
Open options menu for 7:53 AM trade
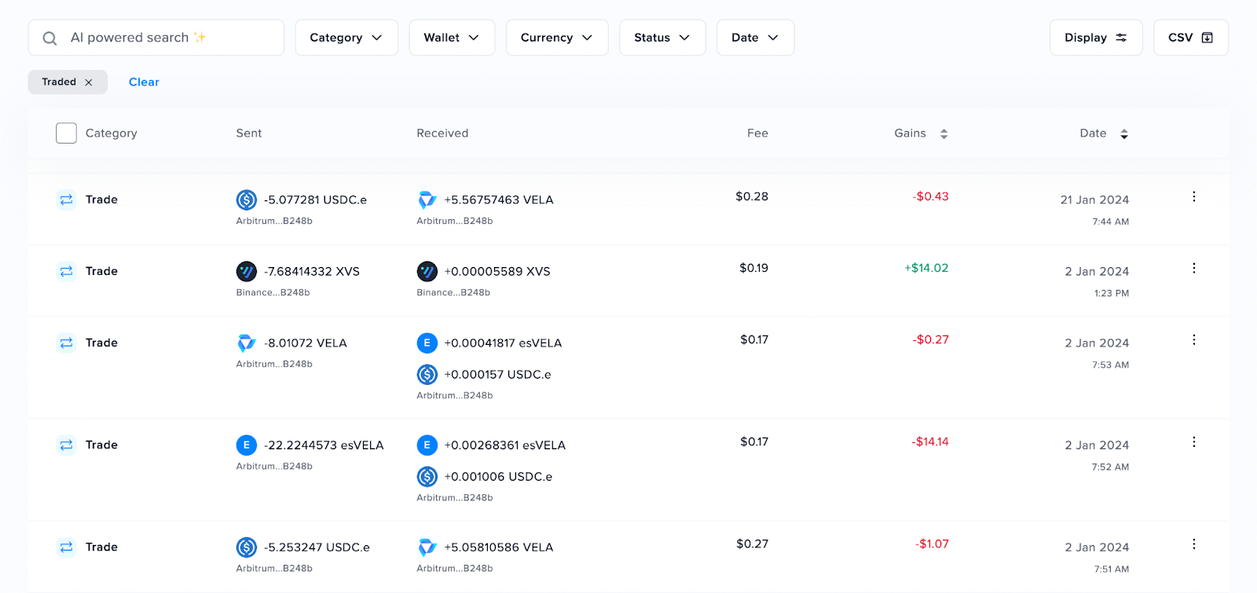coord(1194,339)
